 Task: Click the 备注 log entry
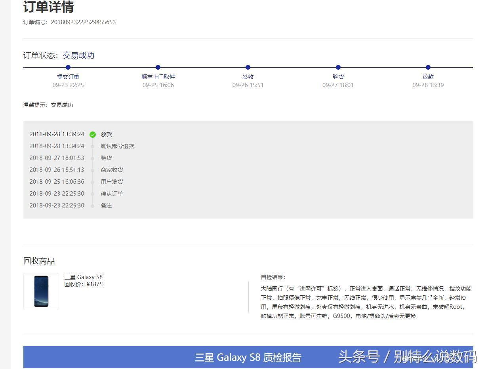tap(106, 205)
